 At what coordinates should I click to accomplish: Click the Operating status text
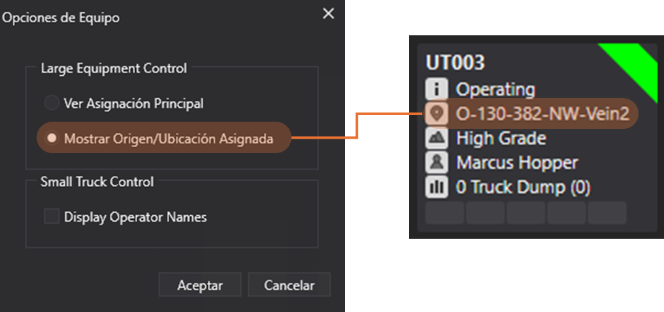(x=495, y=89)
